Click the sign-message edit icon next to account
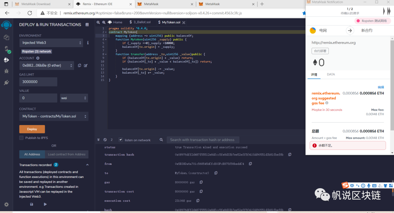This screenshot has width=394, height=213. 86,66
